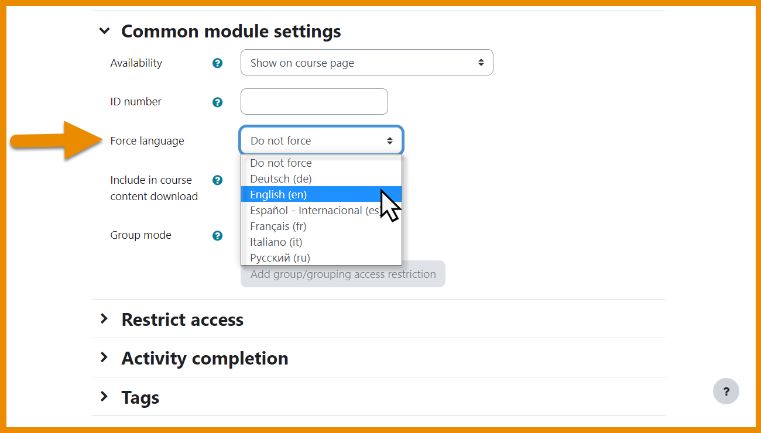This screenshot has width=761, height=433.
Task: Select Italiano (it) language option
Action: tap(276, 242)
